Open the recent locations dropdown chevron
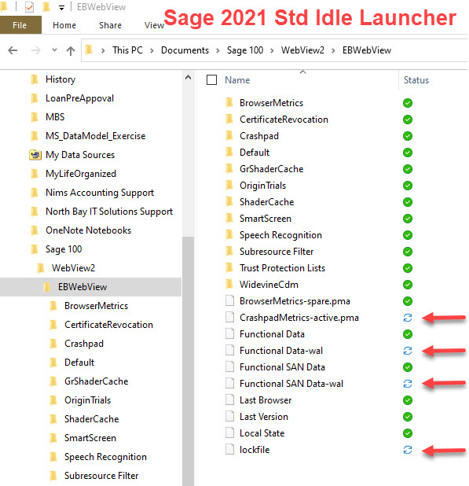Image resolution: width=469 pixels, height=486 pixels. [54, 50]
